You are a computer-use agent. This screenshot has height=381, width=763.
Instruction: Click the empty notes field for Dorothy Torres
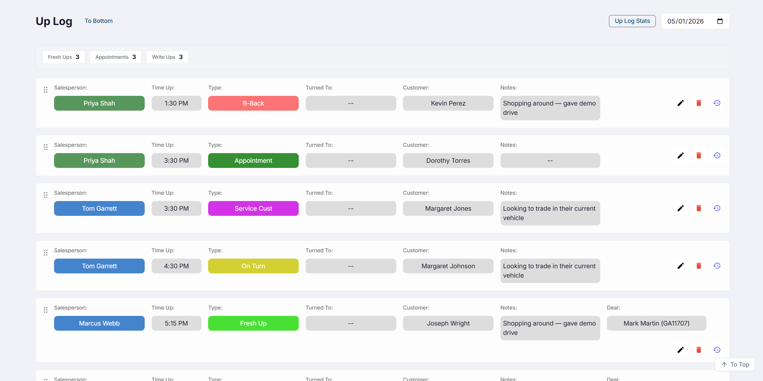click(x=550, y=161)
